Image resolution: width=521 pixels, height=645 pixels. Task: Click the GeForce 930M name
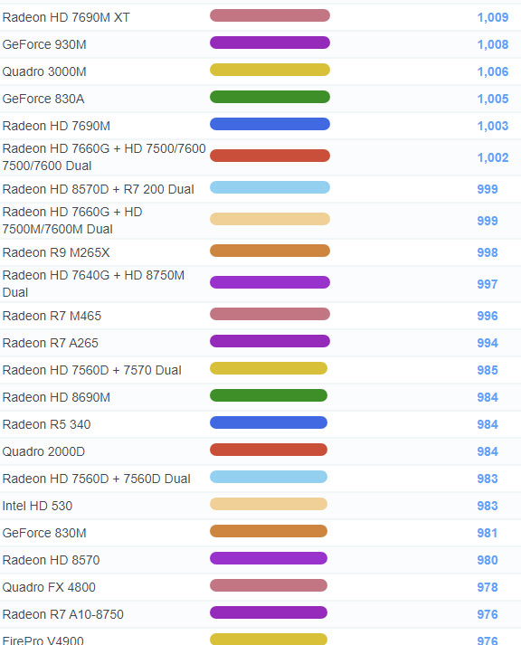click(44, 44)
